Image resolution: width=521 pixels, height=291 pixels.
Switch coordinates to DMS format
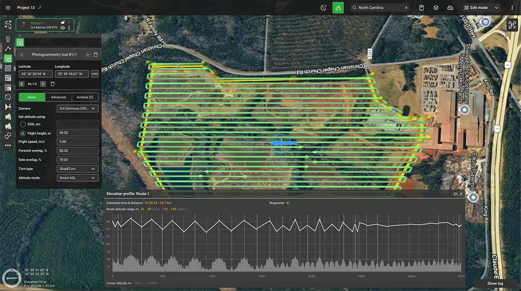[95, 74]
